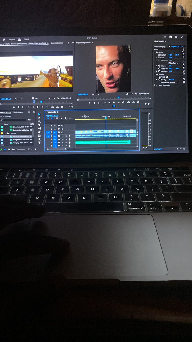
Task: Solo track A2
Action: tap(66, 139)
